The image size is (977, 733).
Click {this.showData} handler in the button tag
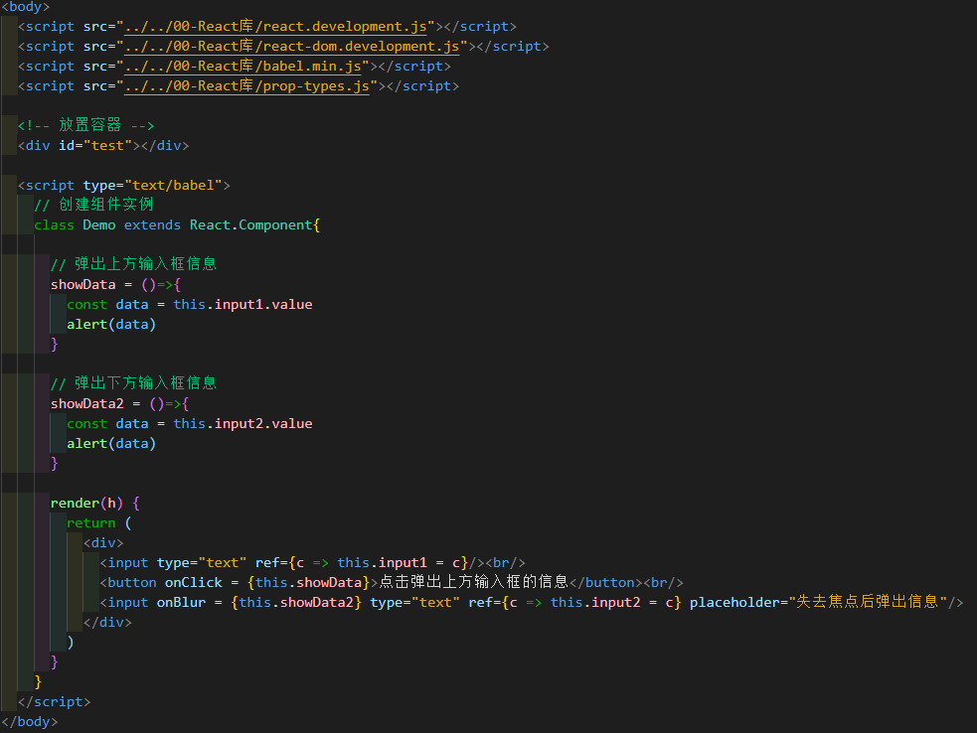[x=308, y=582]
